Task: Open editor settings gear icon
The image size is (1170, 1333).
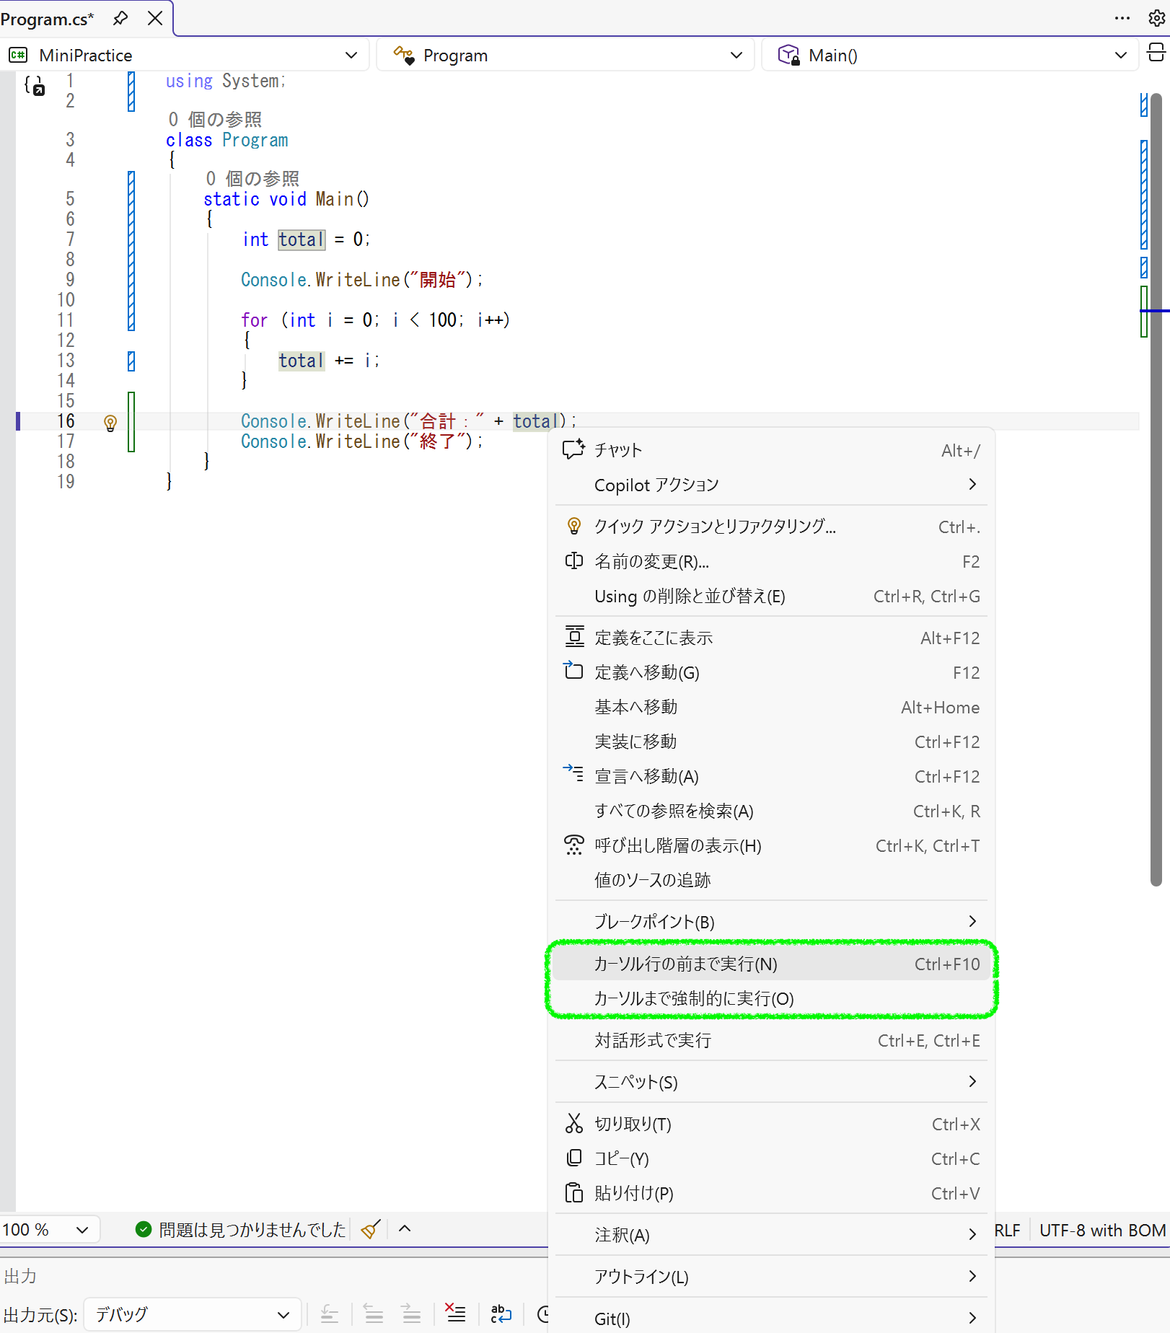Action: tap(1156, 19)
